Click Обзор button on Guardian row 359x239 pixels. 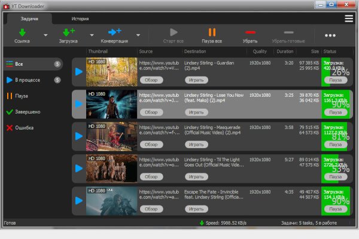[x=151, y=80]
